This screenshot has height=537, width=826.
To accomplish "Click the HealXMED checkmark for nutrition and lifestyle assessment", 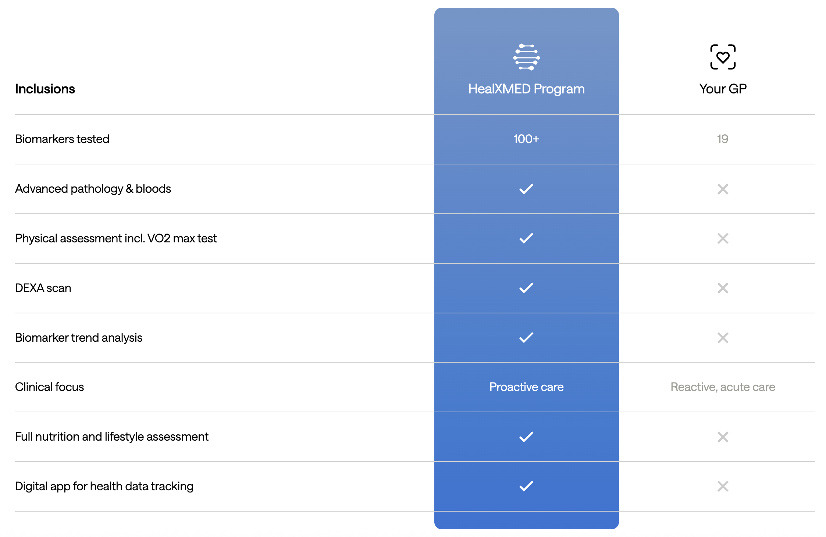I will 526,437.
